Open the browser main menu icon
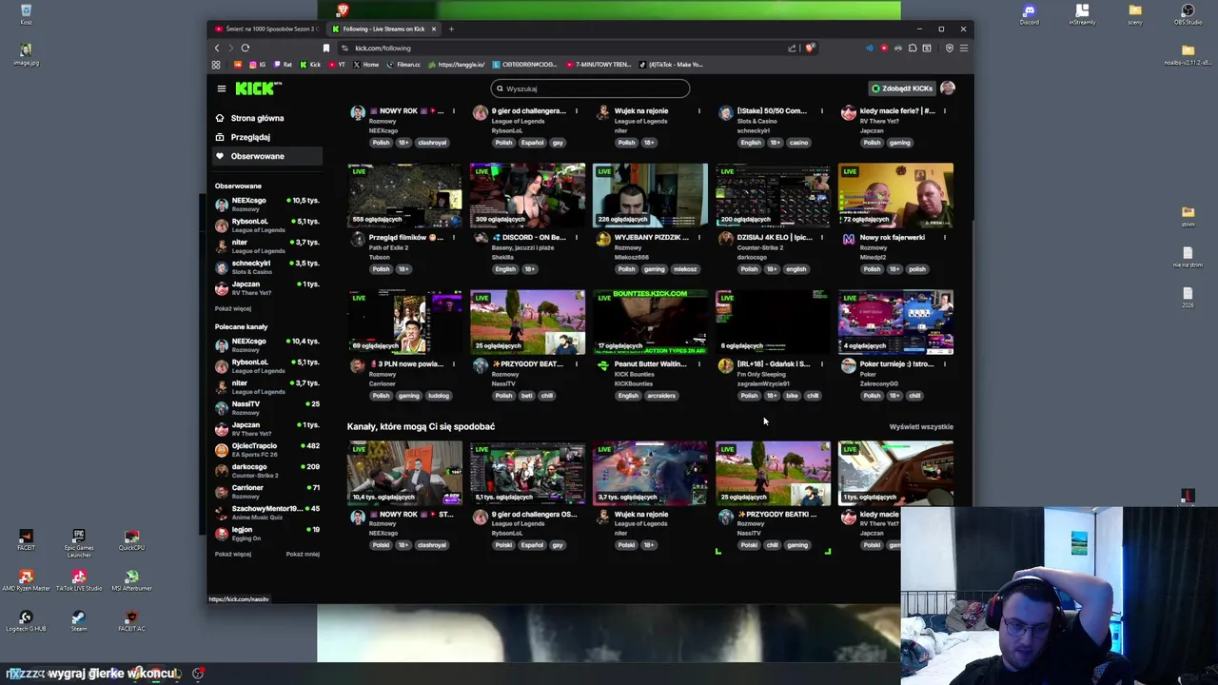The width and height of the screenshot is (1218, 685). coord(963,48)
